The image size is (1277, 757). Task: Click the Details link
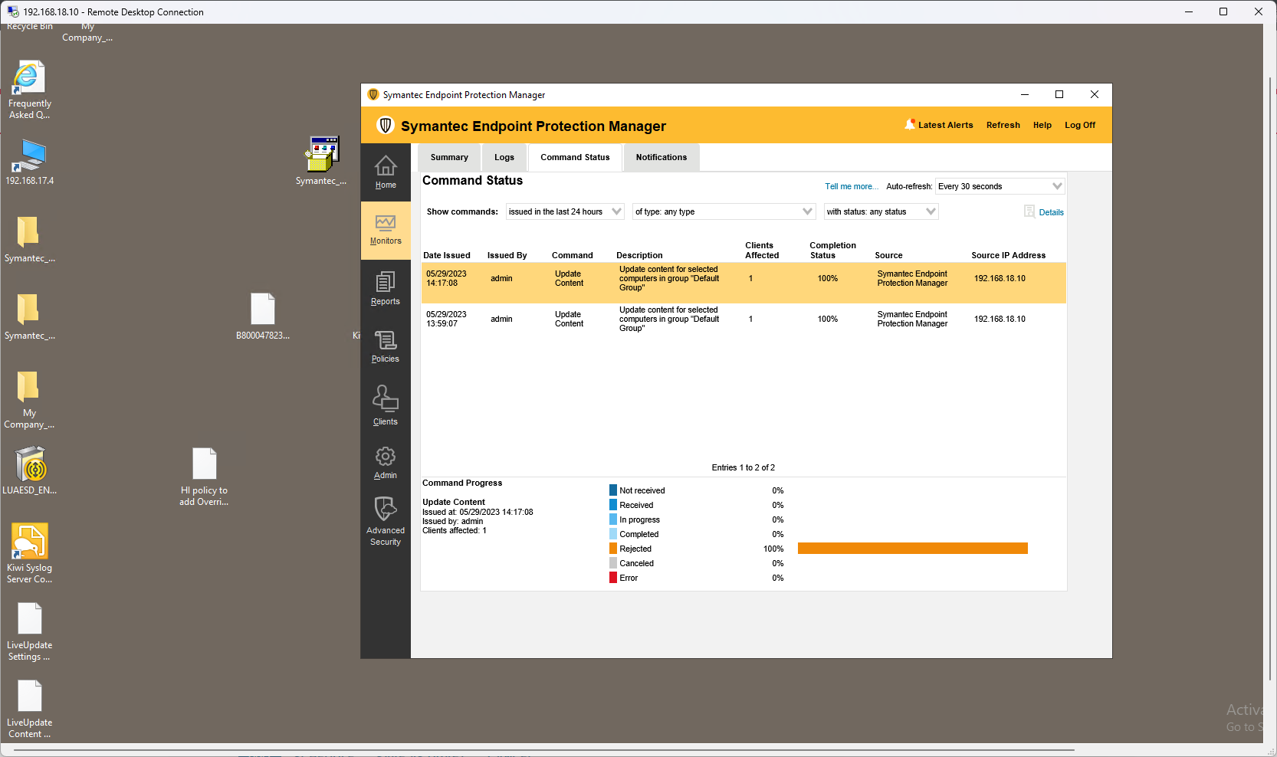(x=1051, y=212)
